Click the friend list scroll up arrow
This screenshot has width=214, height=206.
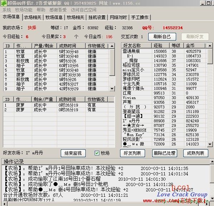point(210,46)
